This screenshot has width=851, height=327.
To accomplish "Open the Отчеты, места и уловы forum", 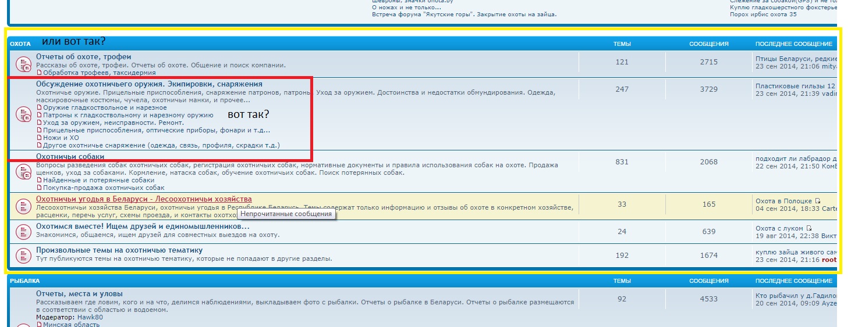I will (x=79, y=294).
